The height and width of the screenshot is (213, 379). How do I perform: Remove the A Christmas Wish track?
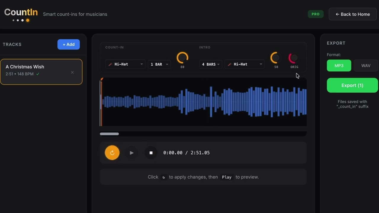[x=72, y=72]
